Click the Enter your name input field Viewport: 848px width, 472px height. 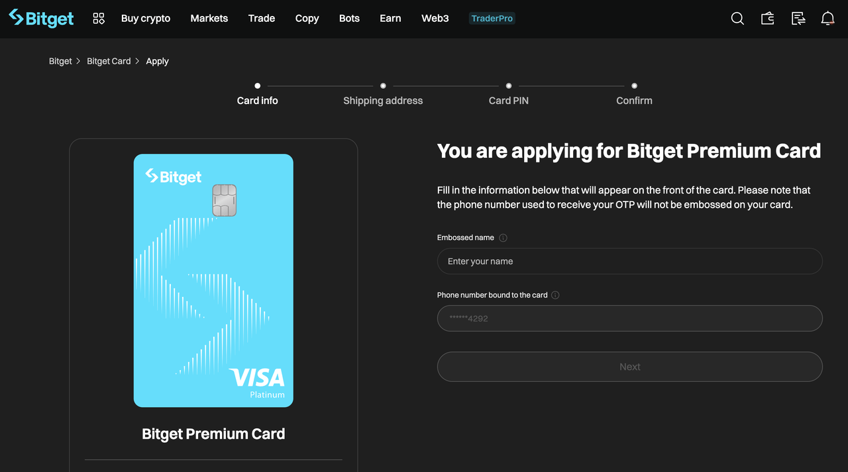click(x=629, y=261)
